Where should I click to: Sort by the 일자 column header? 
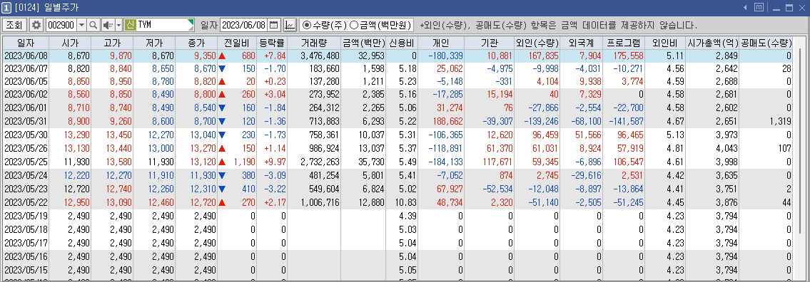coord(25,43)
